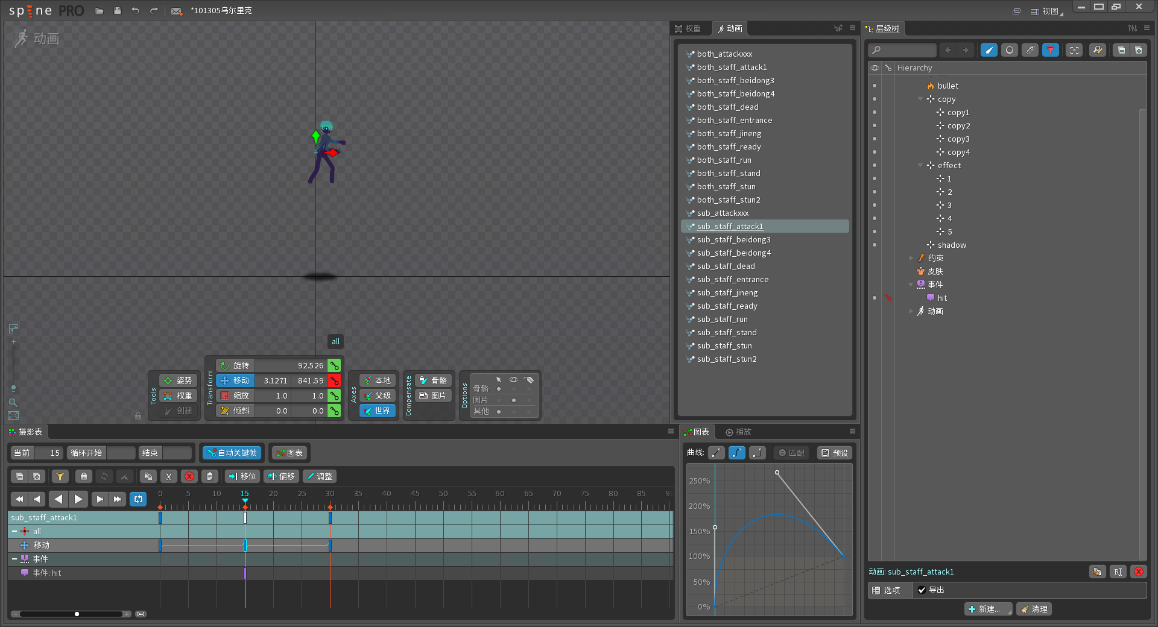
Task: Select the both_staff_run animation
Action: coord(724,160)
